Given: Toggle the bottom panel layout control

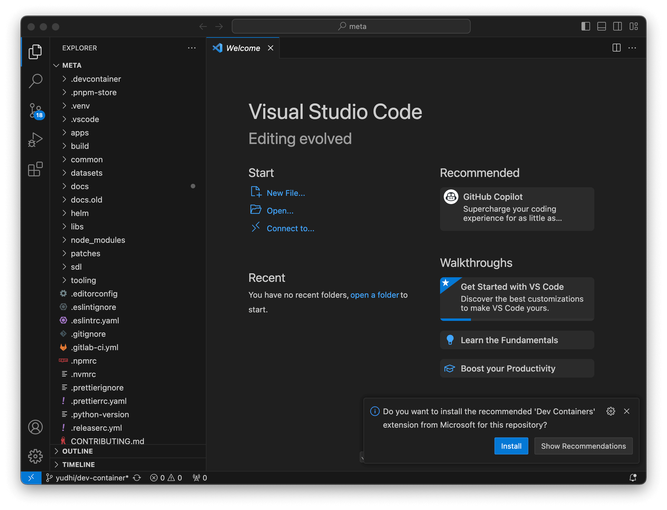Looking at the screenshot, I should [602, 26].
